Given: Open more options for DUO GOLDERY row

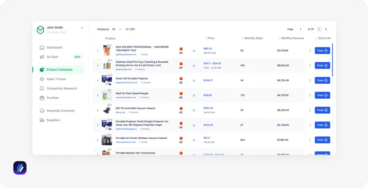Looking at the screenshot, I should pos(310,50).
